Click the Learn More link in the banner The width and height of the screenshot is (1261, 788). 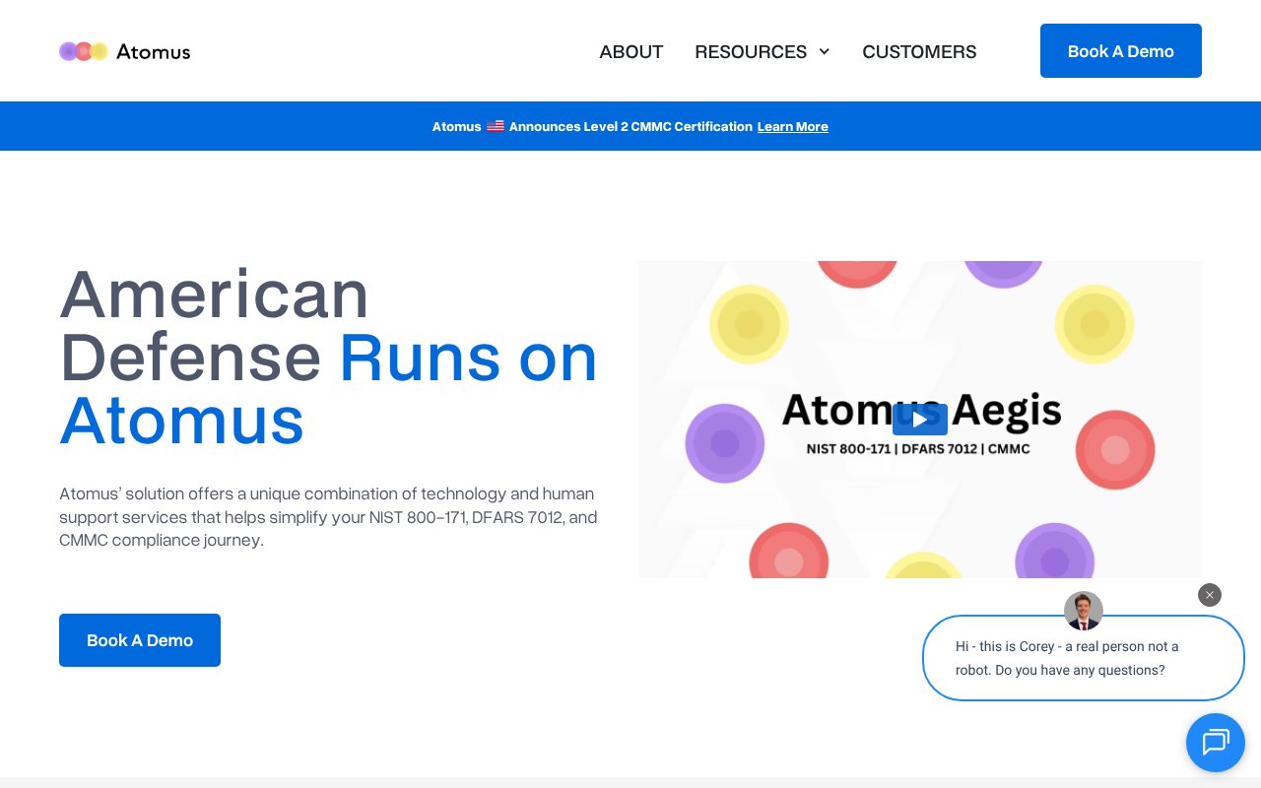click(x=793, y=126)
